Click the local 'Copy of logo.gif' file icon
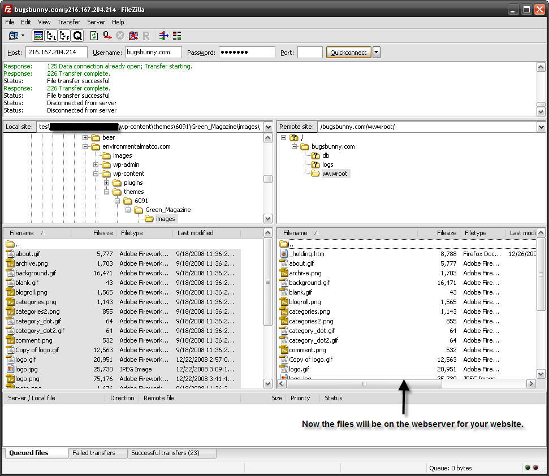Viewport: 549px width, 476px height. point(10,349)
